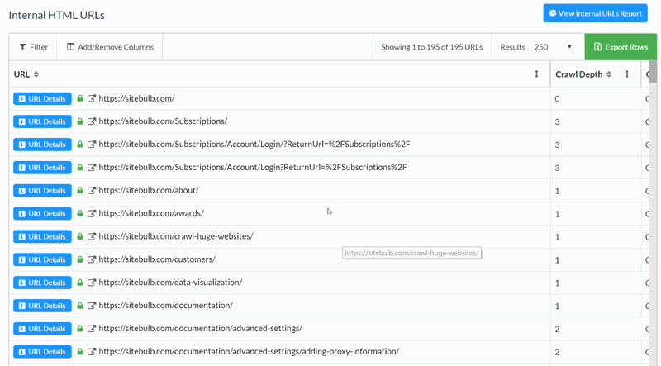Open URL Details for documentation/advanced-settings/ row

[x=42, y=329]
